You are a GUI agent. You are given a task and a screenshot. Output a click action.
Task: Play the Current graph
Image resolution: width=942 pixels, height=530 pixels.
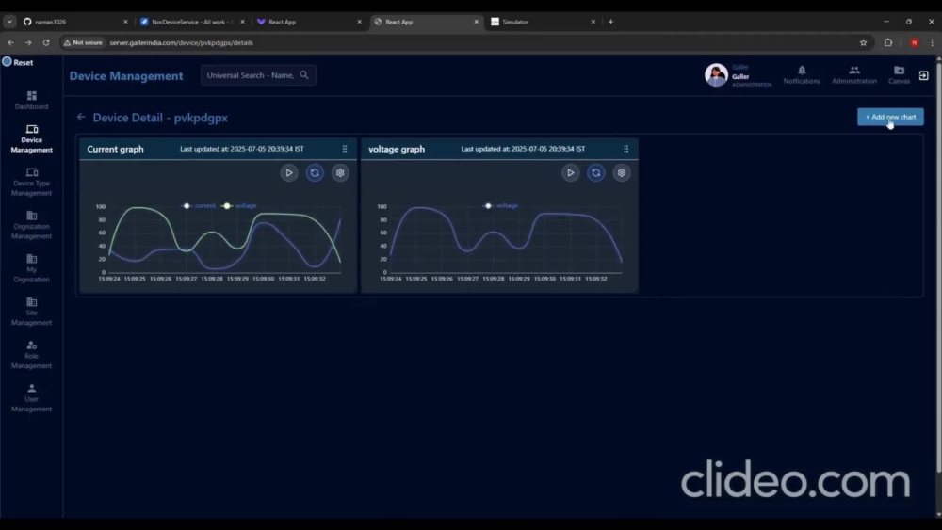coord(289,173)
